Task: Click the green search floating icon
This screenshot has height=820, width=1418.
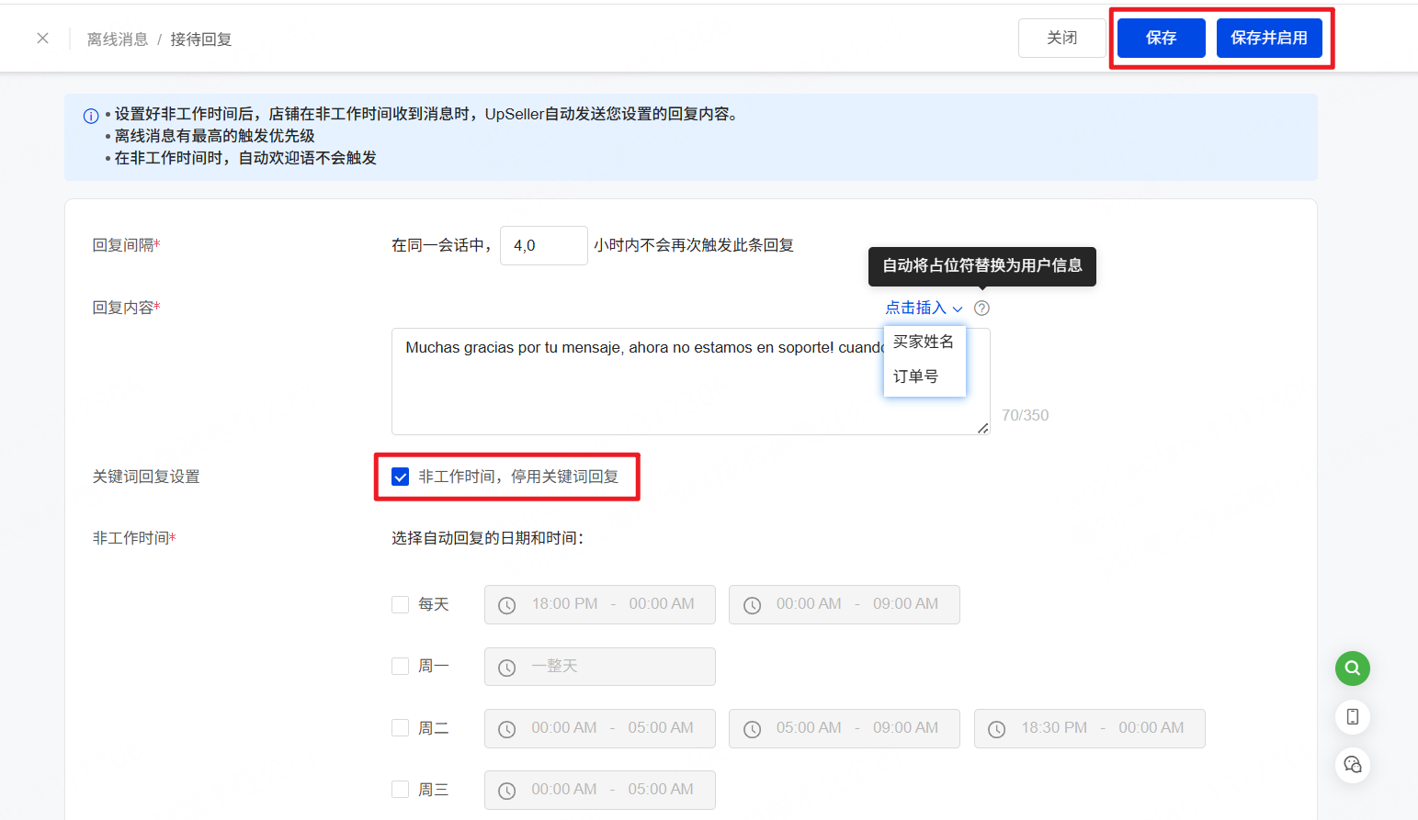Action: click(1352, 668)
